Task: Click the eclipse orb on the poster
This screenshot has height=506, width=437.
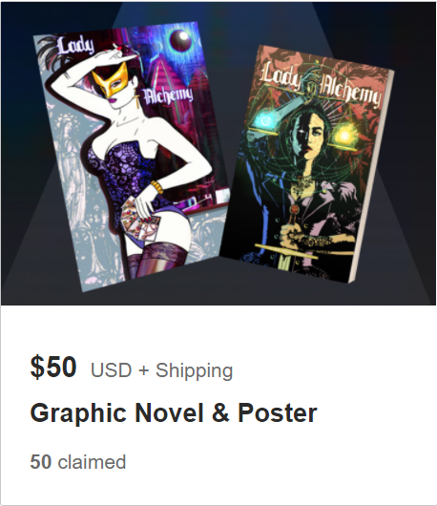Action: (182, 40)
